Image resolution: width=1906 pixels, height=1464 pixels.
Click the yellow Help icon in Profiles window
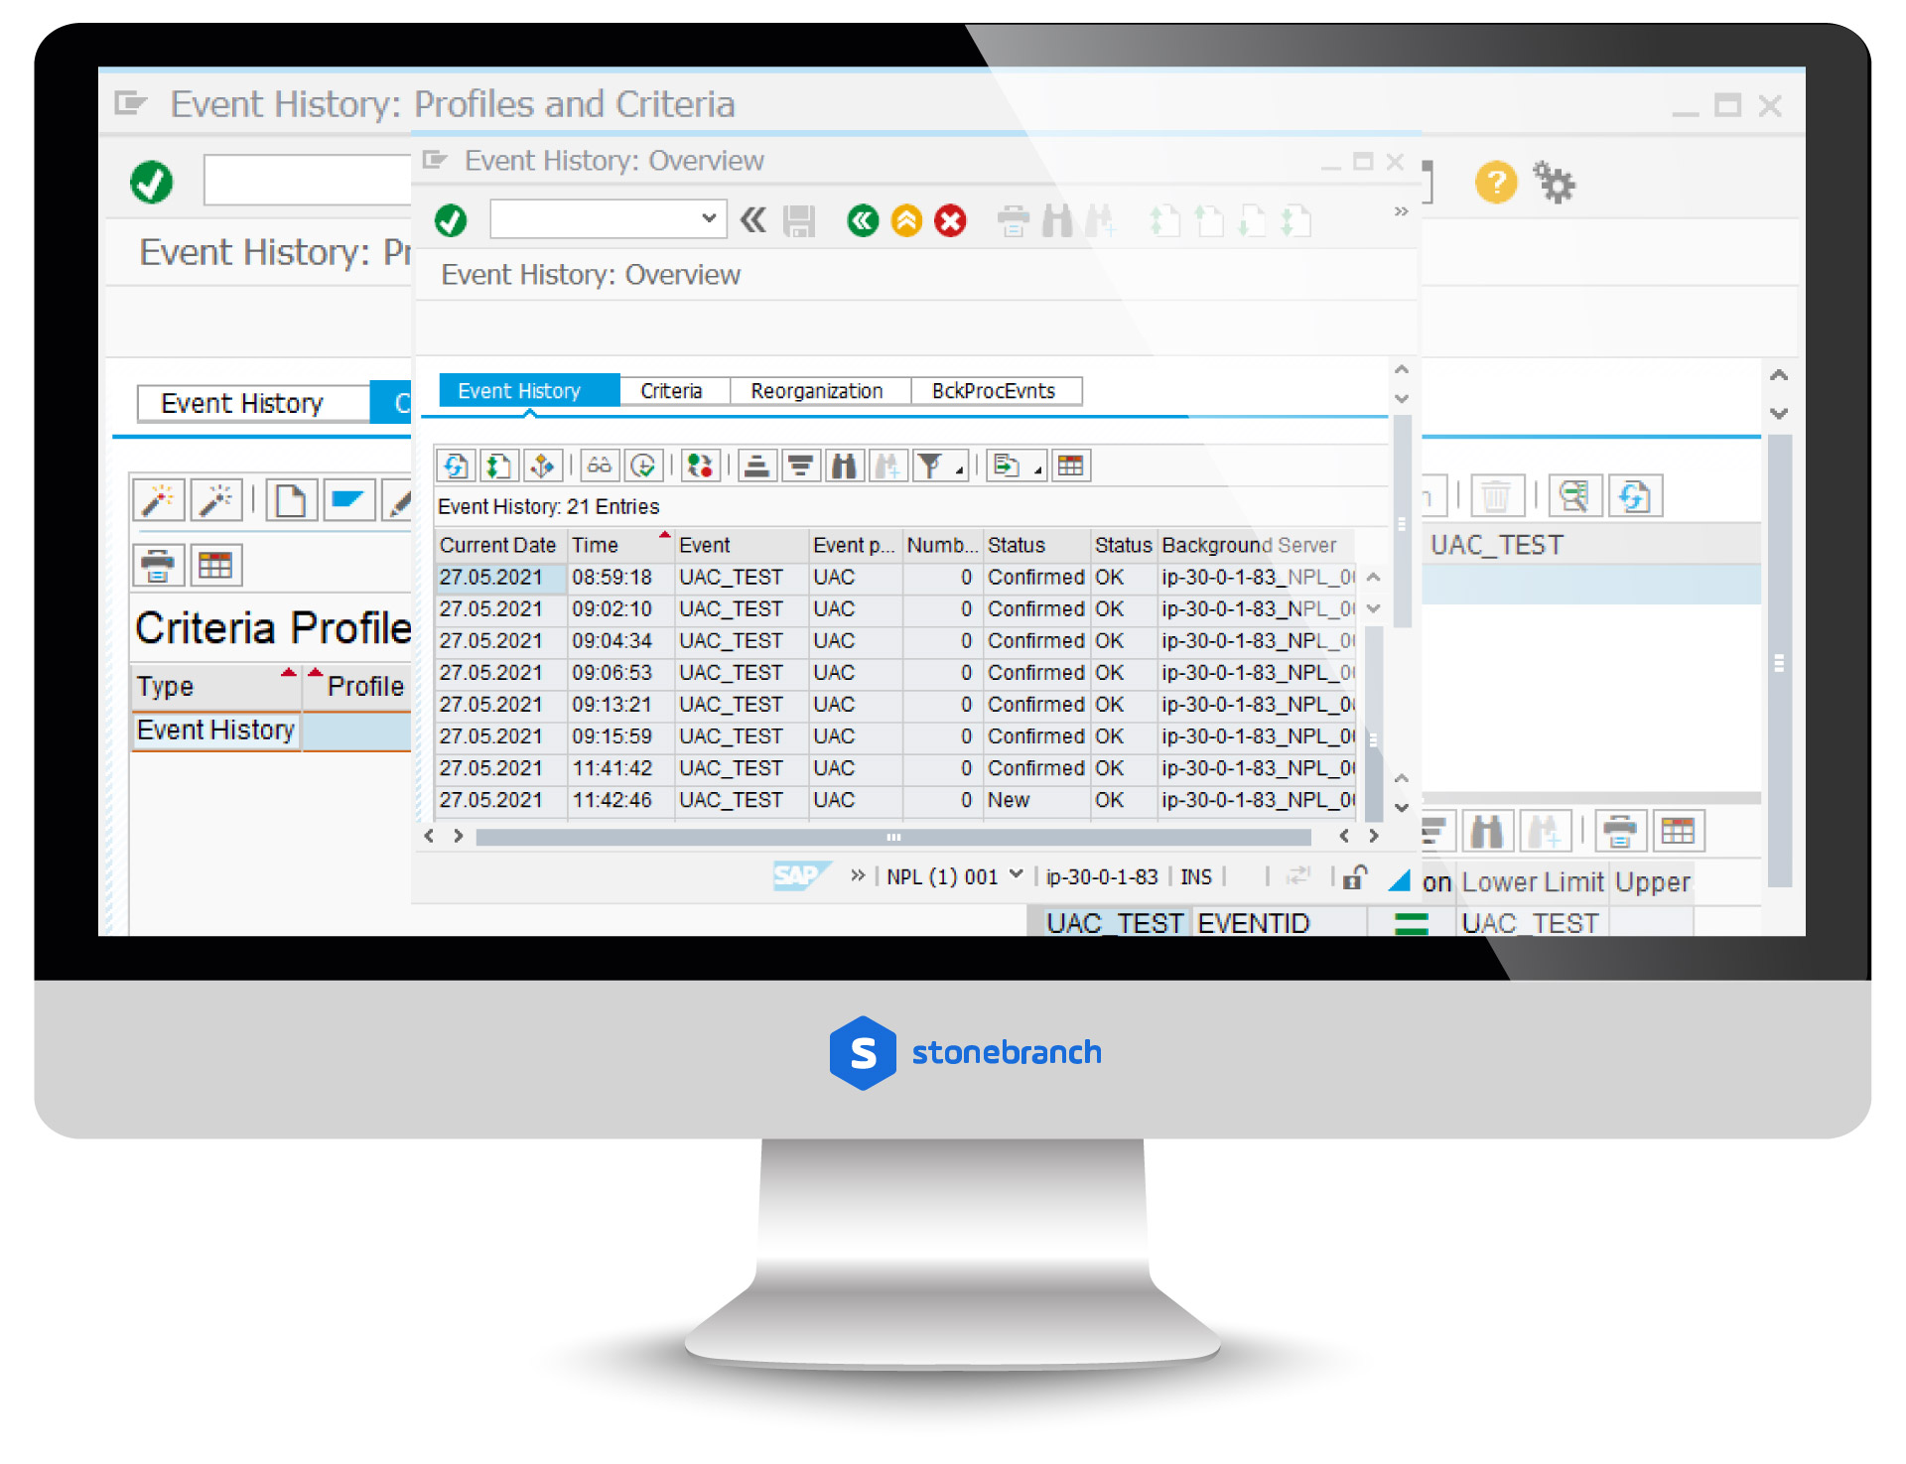coord(1495,183)
